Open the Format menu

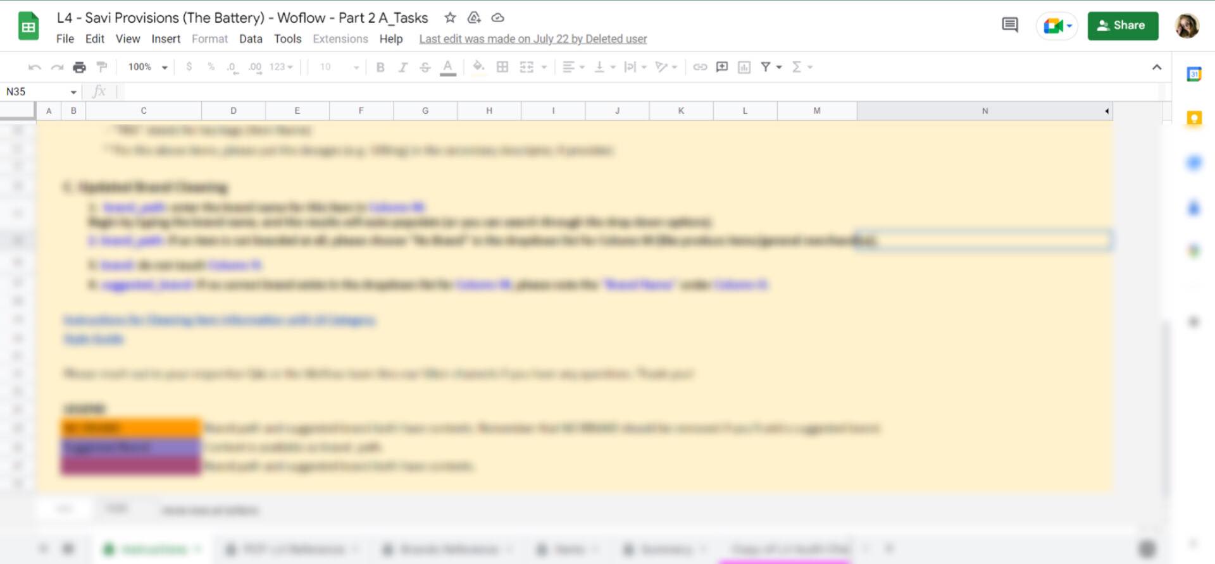pyautogui.click(x=209, y=39)
